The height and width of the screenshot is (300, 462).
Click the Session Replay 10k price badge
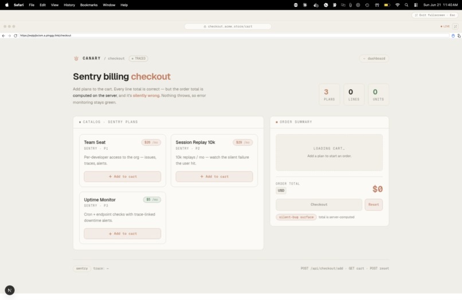(243, 142)
